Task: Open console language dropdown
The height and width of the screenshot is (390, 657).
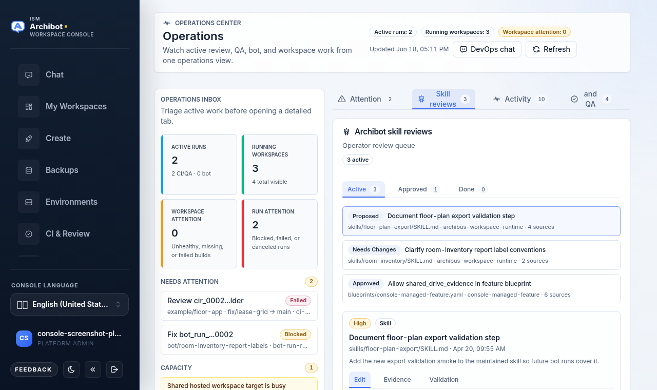Action: tap(69, 304)
